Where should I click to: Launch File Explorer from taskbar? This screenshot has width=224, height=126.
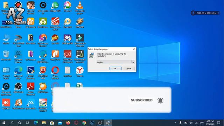tap(44, 123)
